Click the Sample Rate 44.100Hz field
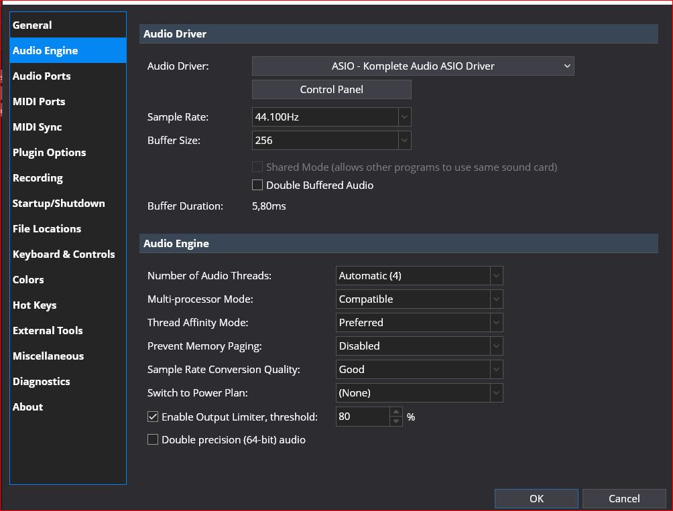This screenshot has height=511, width=673. 325,117
